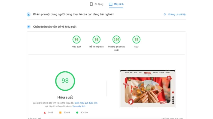Image resolution: width=213 pixels, height=119 pixels.
Task: Click the heading Khám phá nội dung người dùng thực tế
Action: coord(73,14)
